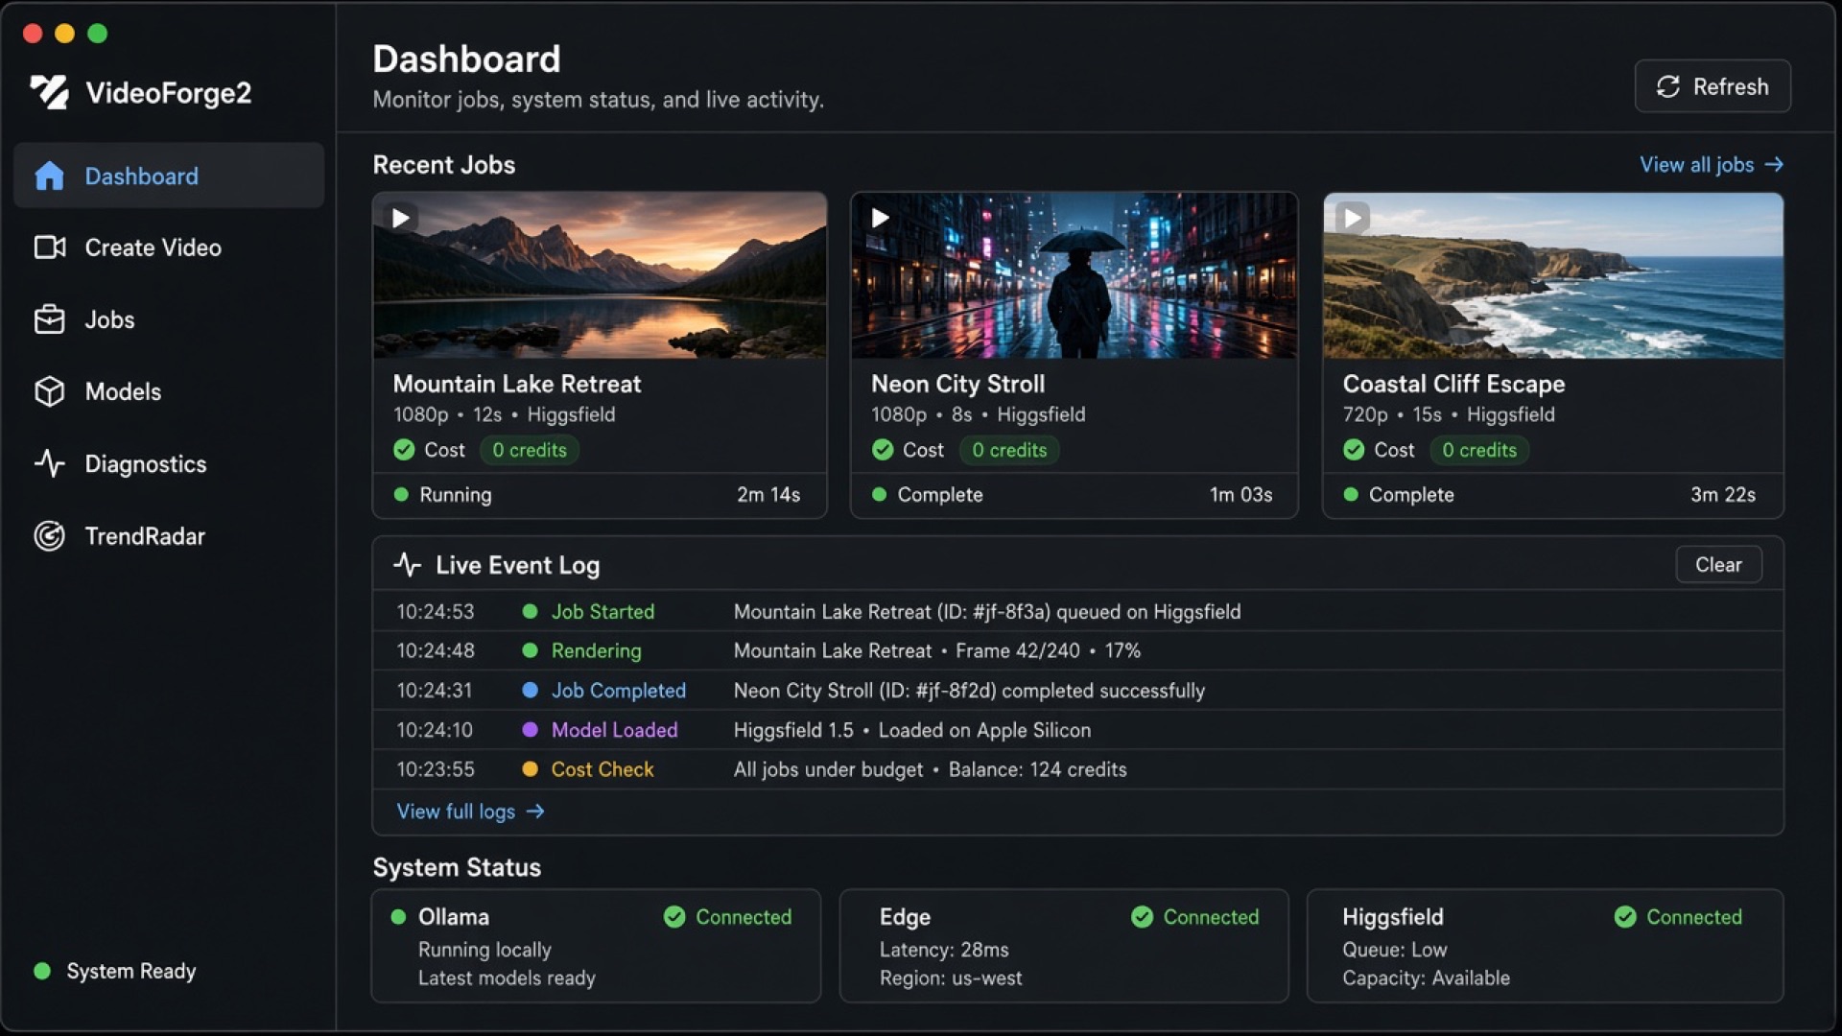The image size is (1842, 1036).
Task: Click the Cost checkmark on Mountain Lake Retreat
Action: pos(404,450)
